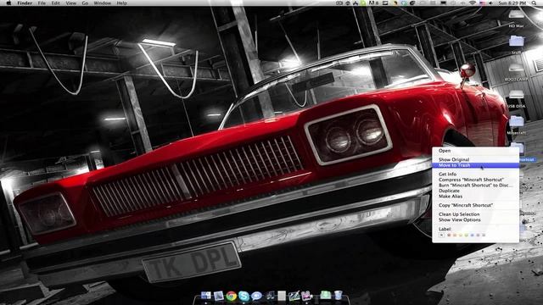Open the Go menu
The image size is (543, 305).
[x=85, y=3]
